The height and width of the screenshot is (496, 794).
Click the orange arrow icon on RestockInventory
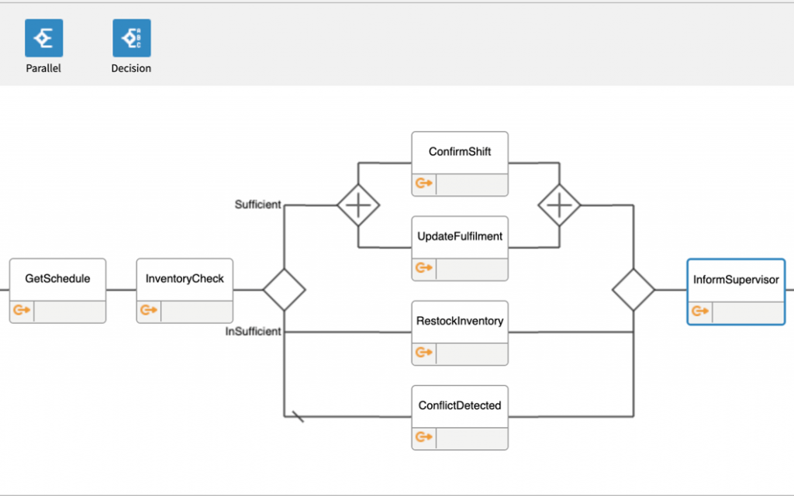pos(423,352)
